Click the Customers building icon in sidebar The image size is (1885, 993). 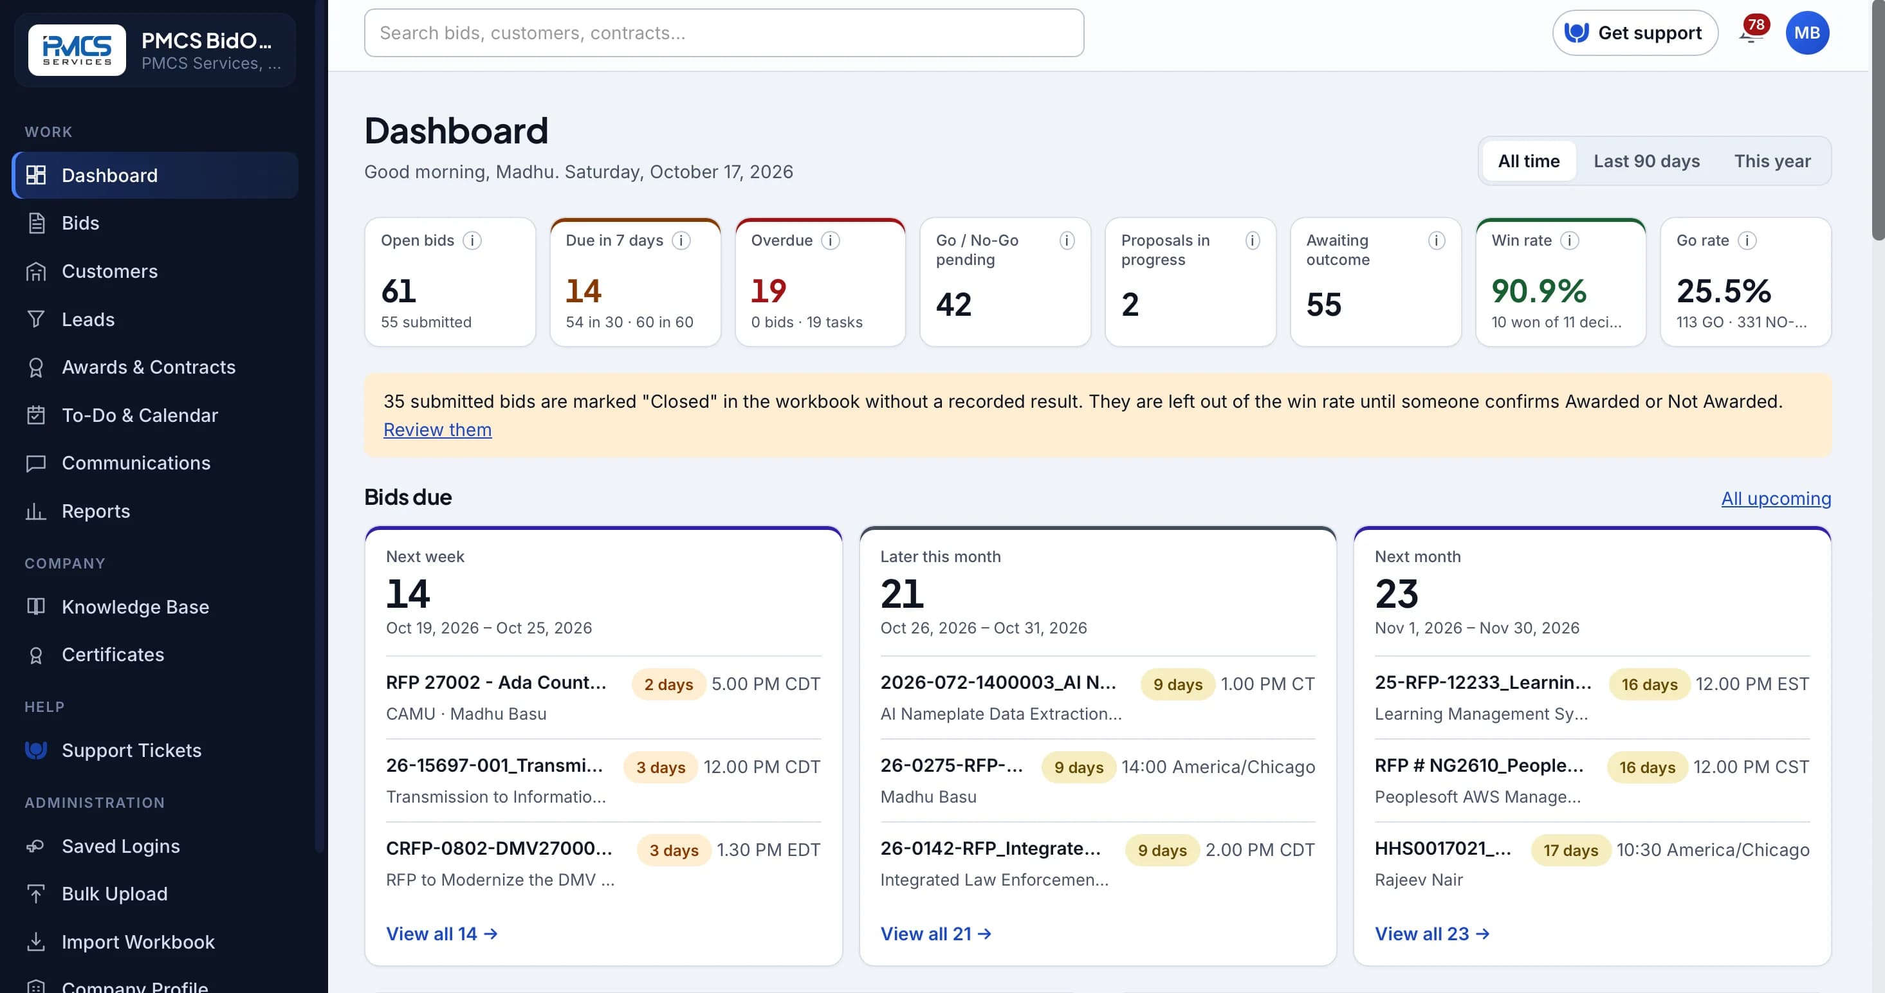36,271
